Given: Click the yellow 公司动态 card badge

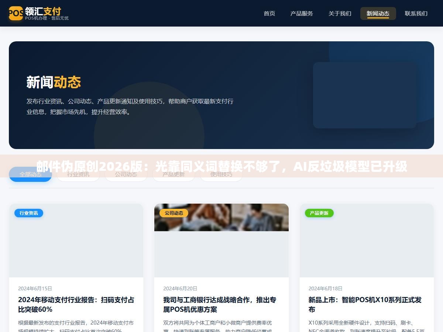Looking at the screenshot, I should click(174, 213).
